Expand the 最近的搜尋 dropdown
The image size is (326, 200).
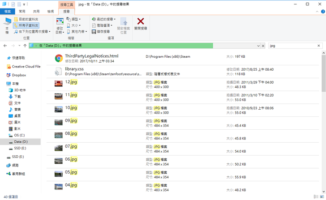click(104, 19)
